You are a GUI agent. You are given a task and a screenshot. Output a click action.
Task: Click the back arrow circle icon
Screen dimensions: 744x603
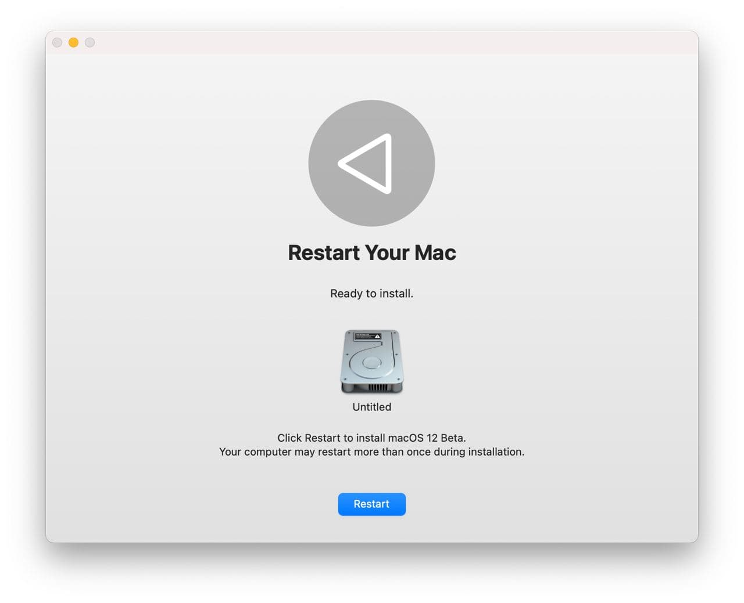pos(371,163)
